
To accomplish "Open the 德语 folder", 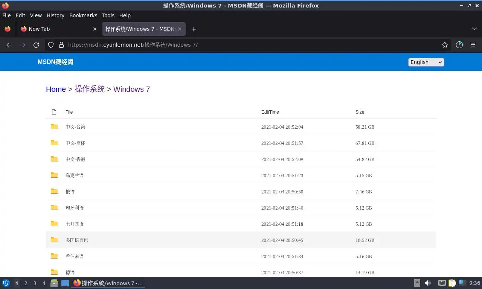I will coord(70,272).
